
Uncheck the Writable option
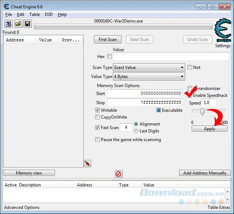(97, 110)
